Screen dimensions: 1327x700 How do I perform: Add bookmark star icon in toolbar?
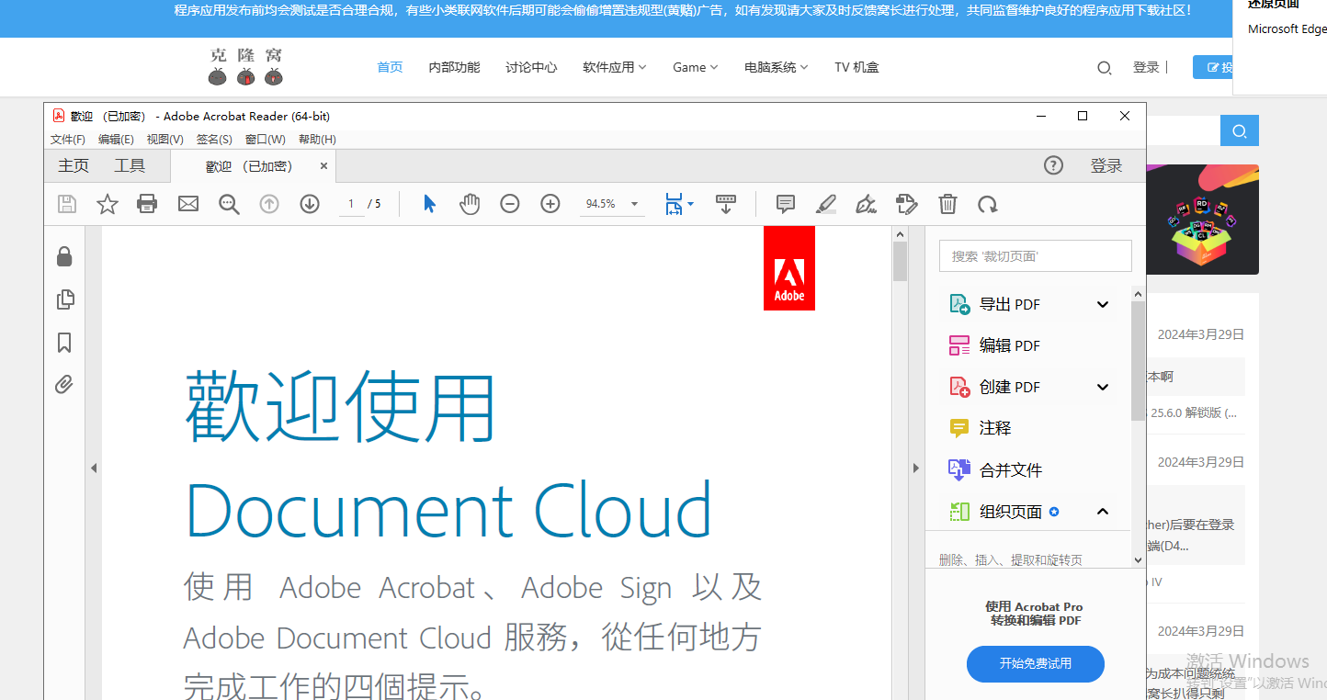coord(108,204)
